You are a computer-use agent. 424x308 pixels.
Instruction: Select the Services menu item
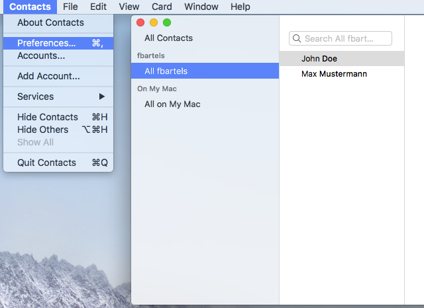[x=58, y=96]
